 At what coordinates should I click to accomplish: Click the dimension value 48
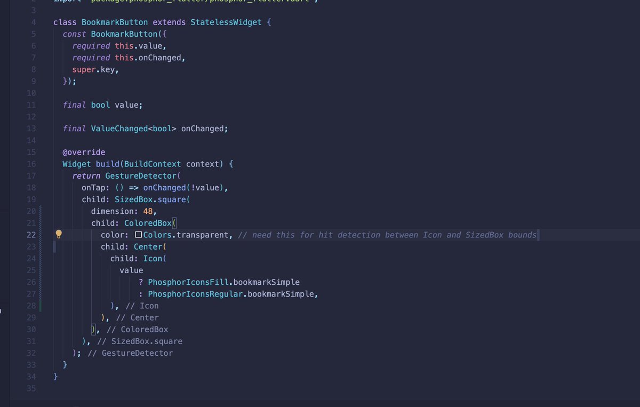(x=148, y=211)
